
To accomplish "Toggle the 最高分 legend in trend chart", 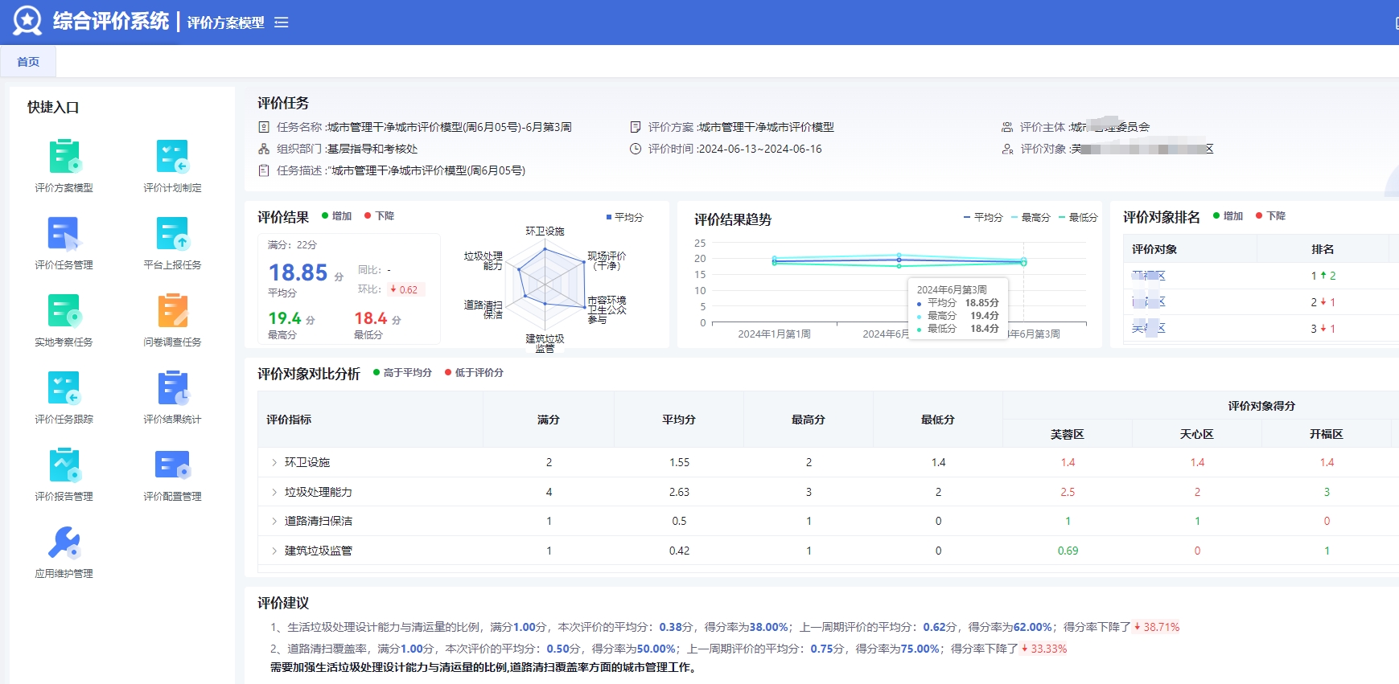I will coord(1031,218).
